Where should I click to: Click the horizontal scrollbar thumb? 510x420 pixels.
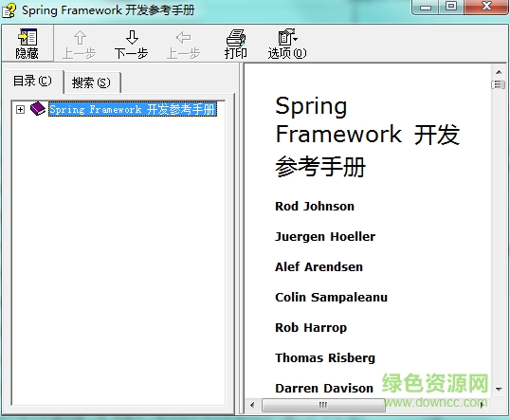pos(323,406)
